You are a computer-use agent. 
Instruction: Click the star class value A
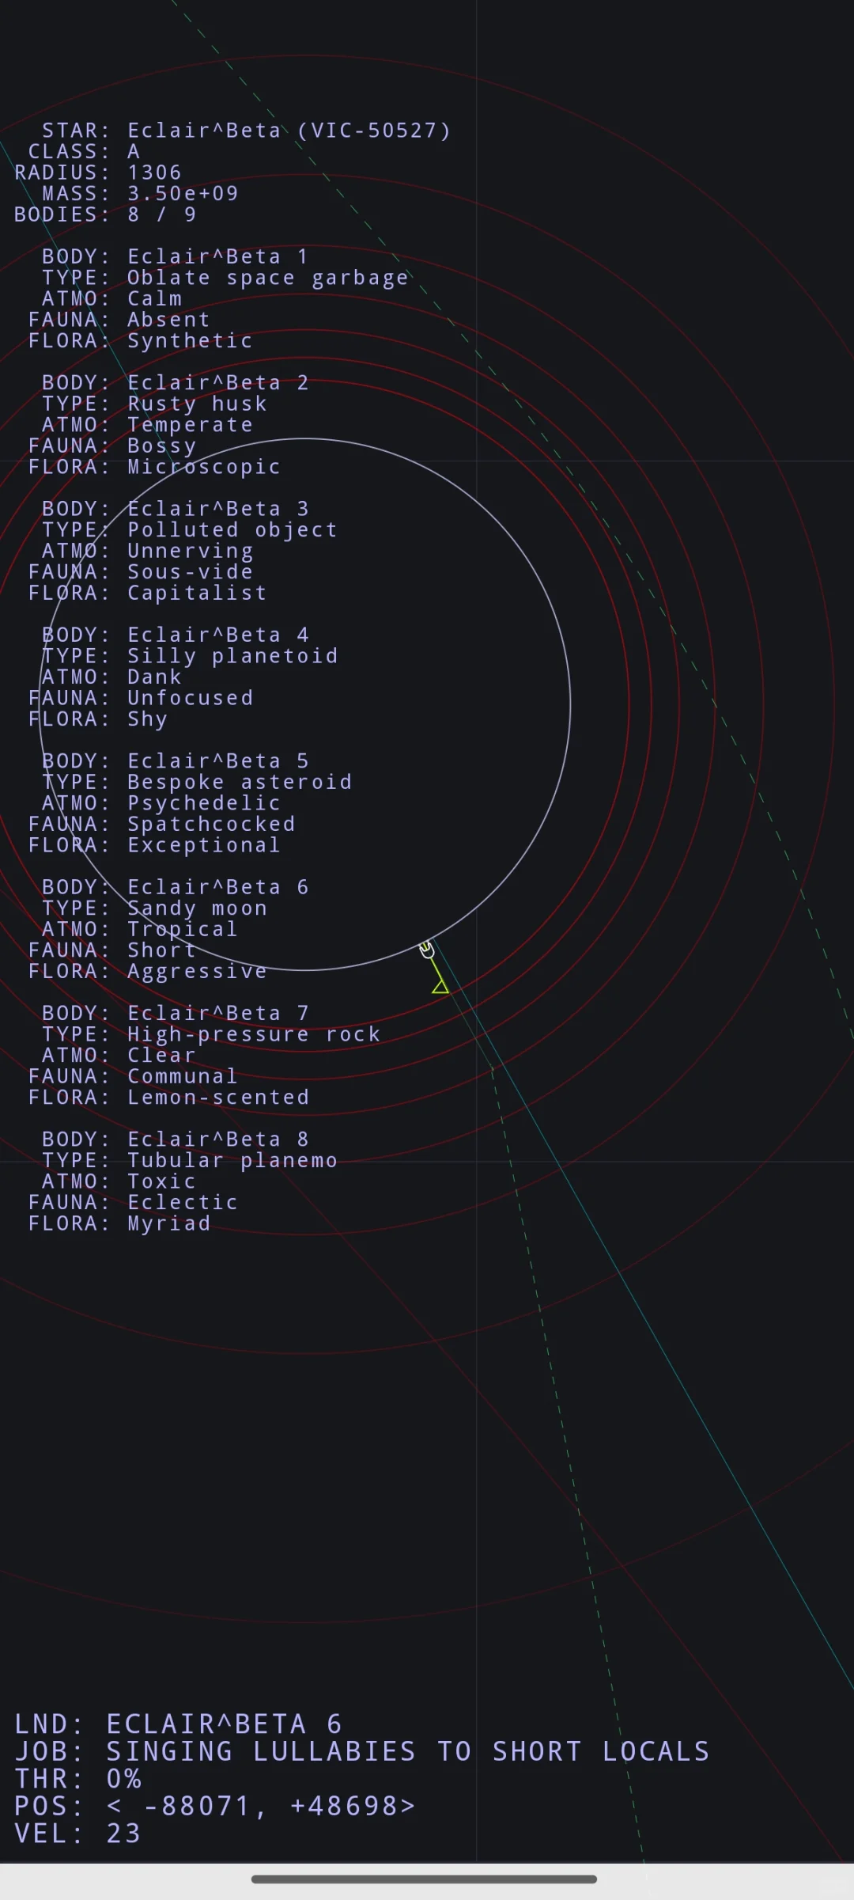[134, 151]
